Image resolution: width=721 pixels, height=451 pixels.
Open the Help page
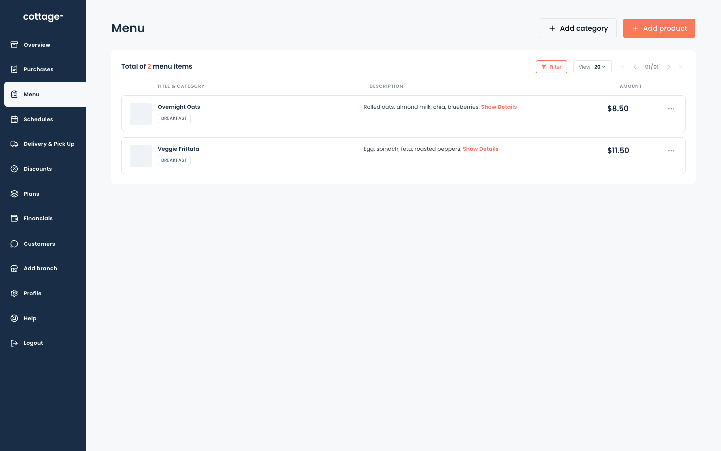(30, 318)
